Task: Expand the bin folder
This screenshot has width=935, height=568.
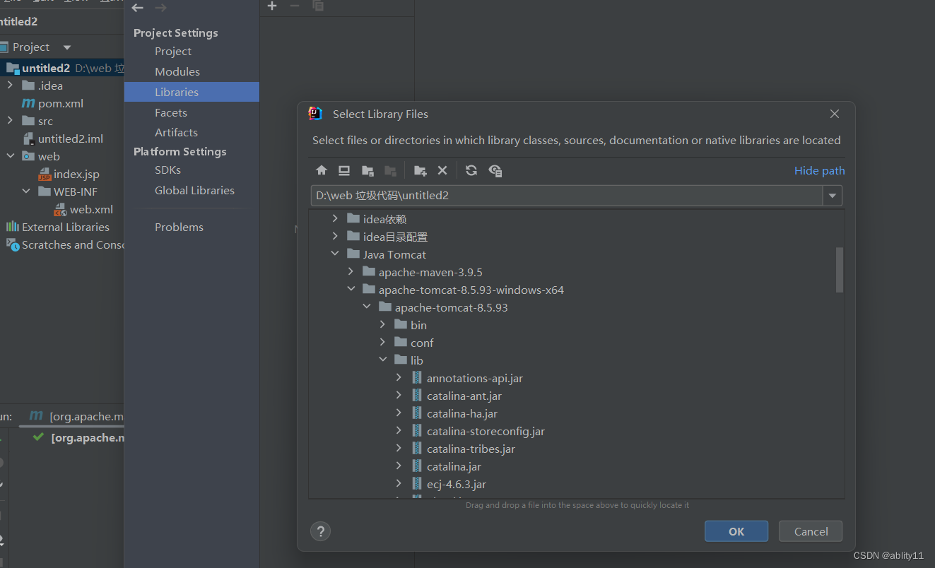Action: [x=382, y=325]
